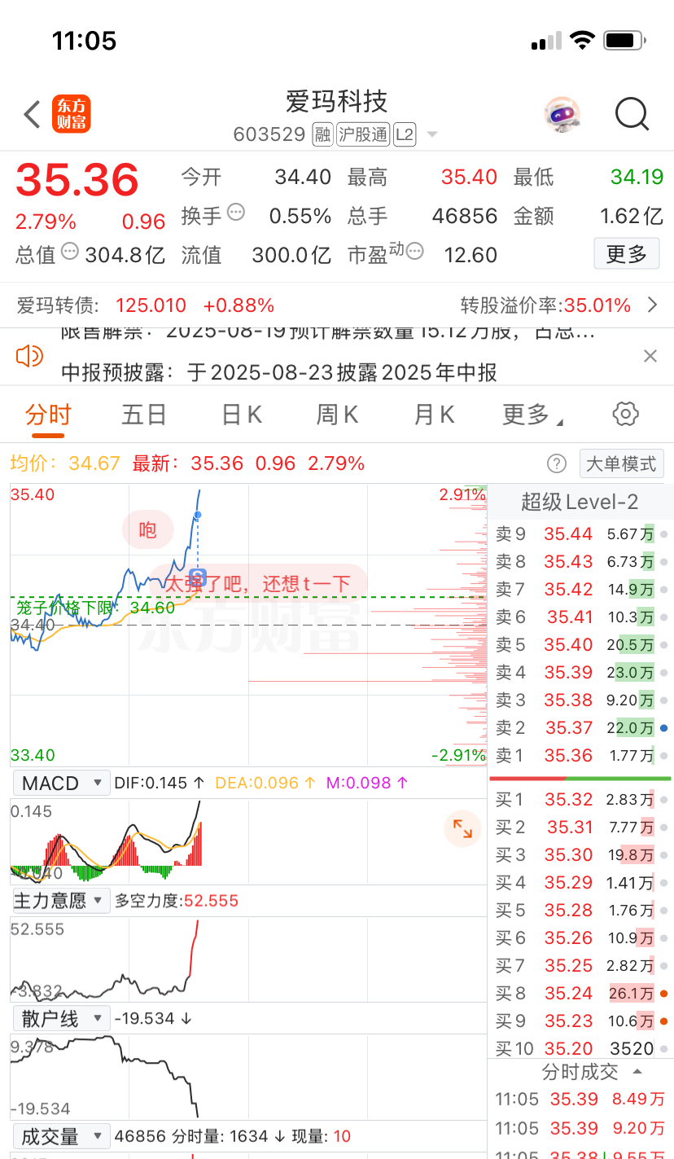
Task: Tap the speaker announcement icon
Action: (29, 356)
